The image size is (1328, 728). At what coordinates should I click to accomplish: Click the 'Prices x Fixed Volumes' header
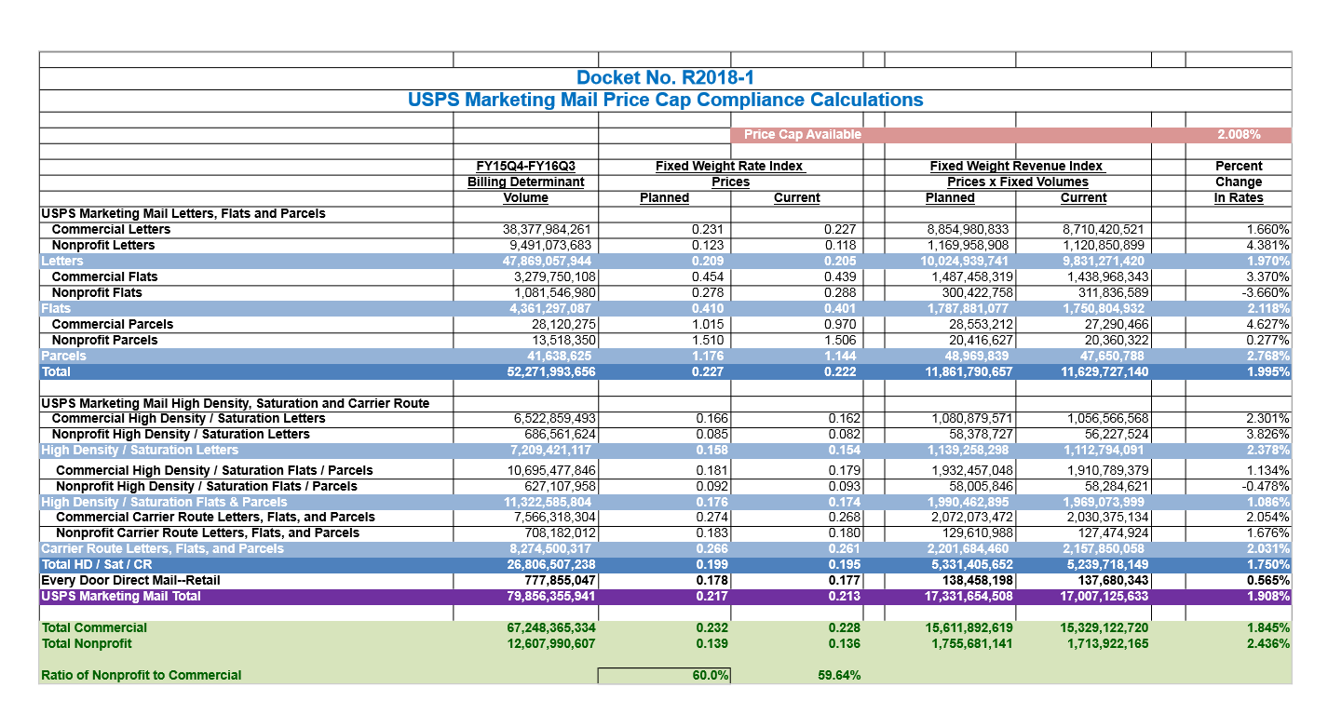[x=1016, y=182]
